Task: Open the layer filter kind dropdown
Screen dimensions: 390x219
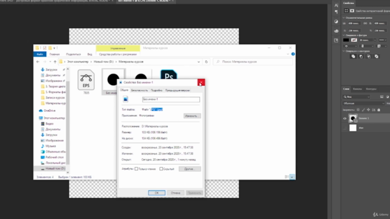Action: pos(356,97)
